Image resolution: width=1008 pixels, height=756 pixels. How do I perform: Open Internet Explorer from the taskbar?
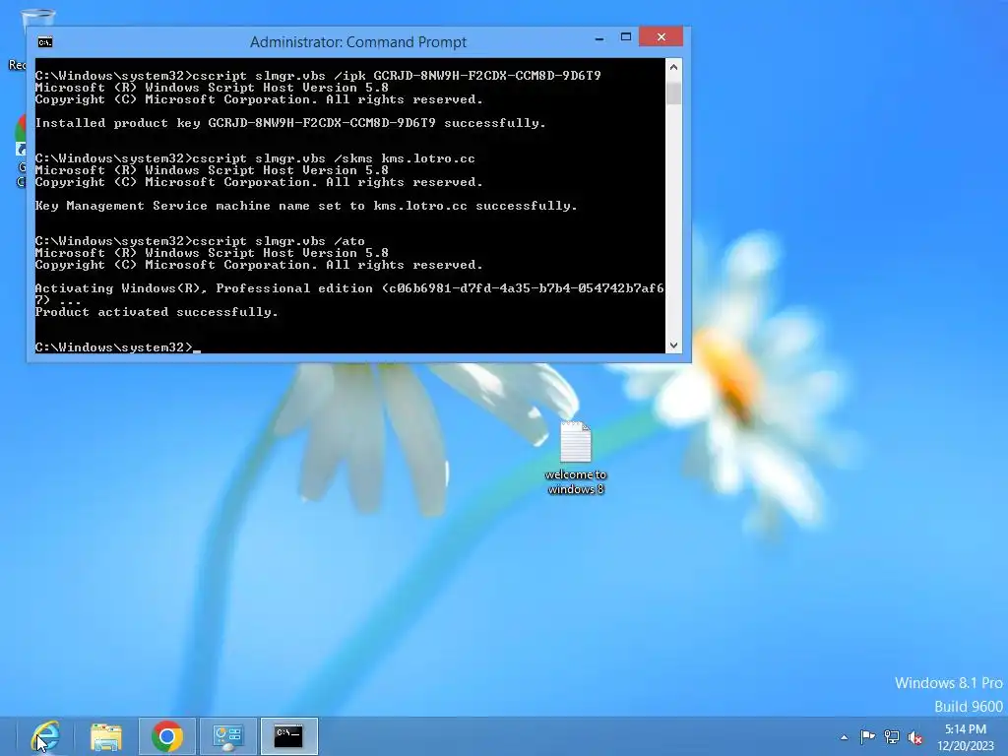[x=45, y=736]
